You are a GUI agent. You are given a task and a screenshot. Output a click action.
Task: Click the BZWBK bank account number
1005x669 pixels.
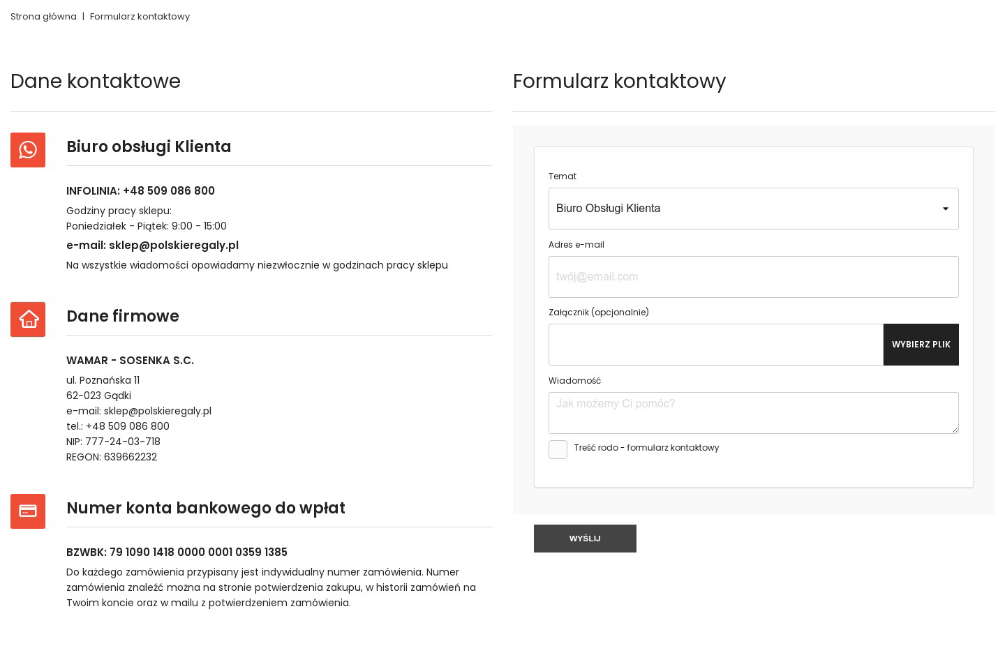coord(198,553)
